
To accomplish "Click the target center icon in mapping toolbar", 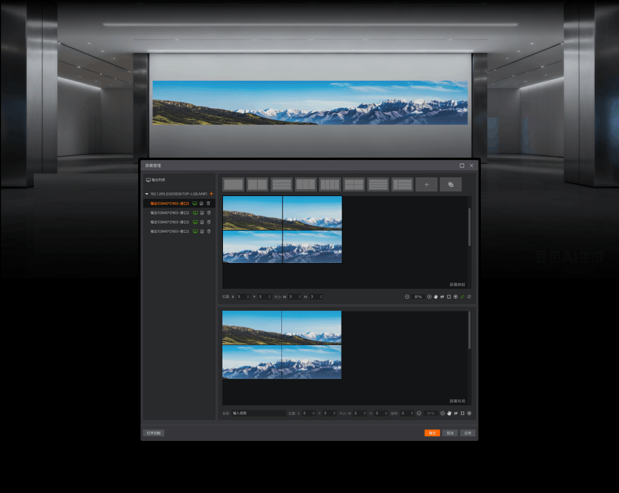I will [x=456, y=297].
